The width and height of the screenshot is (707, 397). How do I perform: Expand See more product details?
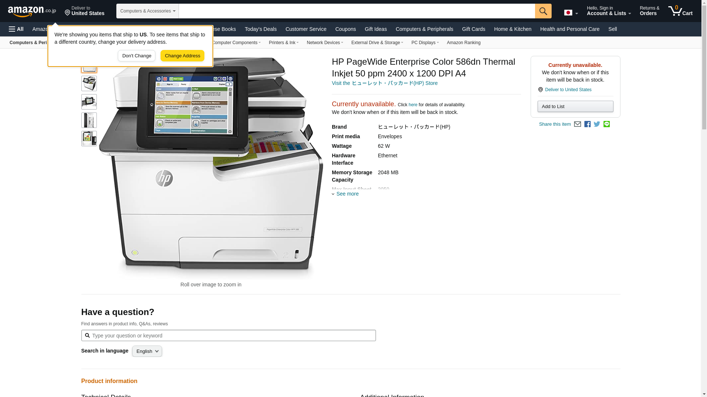[x=347, y=194]
